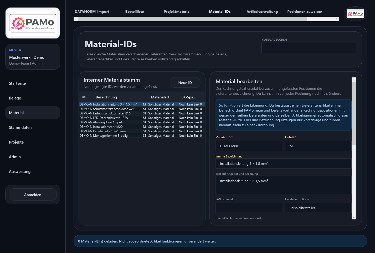The height and width of the screenshot is (253, 375).
Task: Click the Material bearbeiten vertical scrollbar thumb
Action: tap(354, 113)
